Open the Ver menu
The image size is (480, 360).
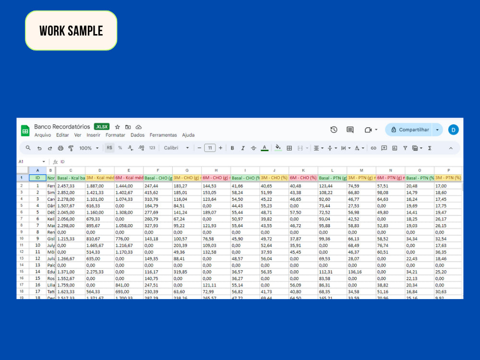point(78,135)
